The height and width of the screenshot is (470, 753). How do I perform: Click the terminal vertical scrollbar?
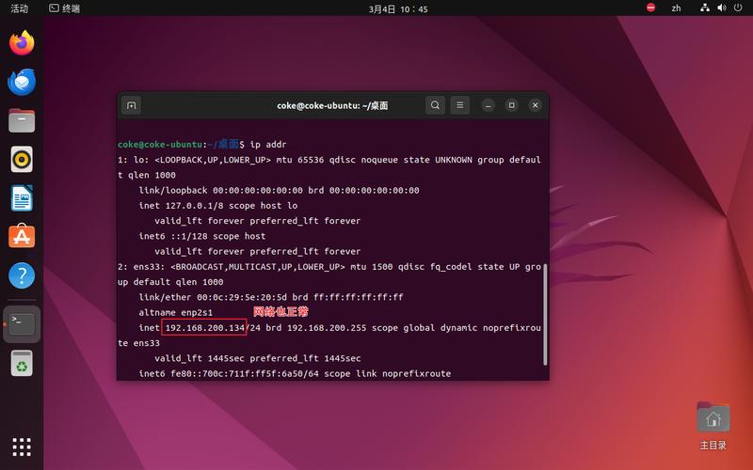tap(545, 315)
